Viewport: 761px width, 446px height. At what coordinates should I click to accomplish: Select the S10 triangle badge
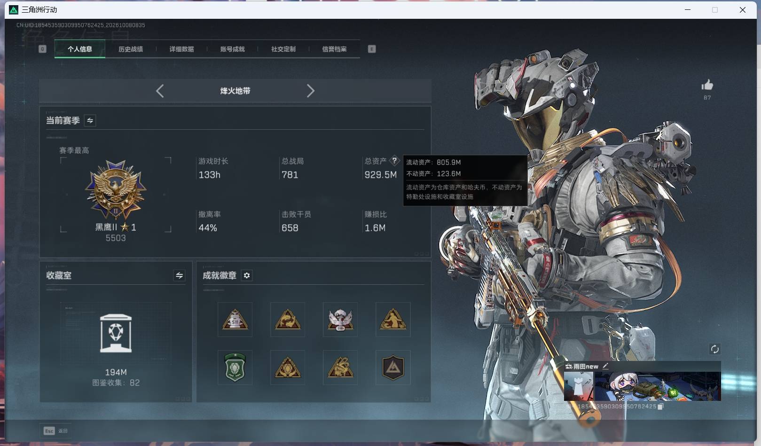pos(235,320)
